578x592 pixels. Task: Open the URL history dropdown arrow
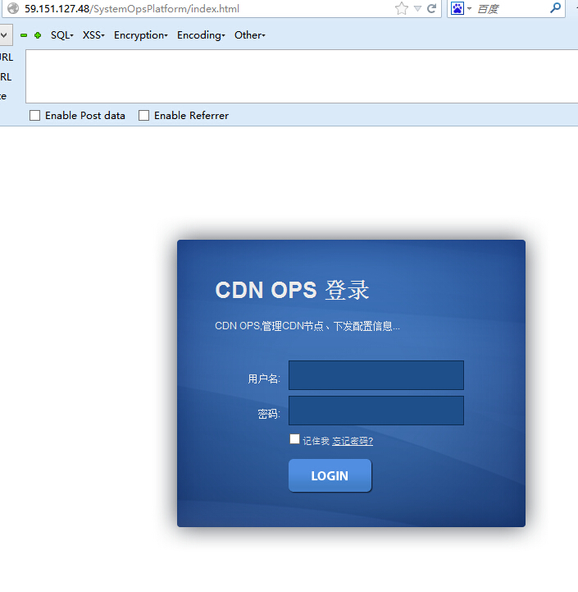pos(417,8)
